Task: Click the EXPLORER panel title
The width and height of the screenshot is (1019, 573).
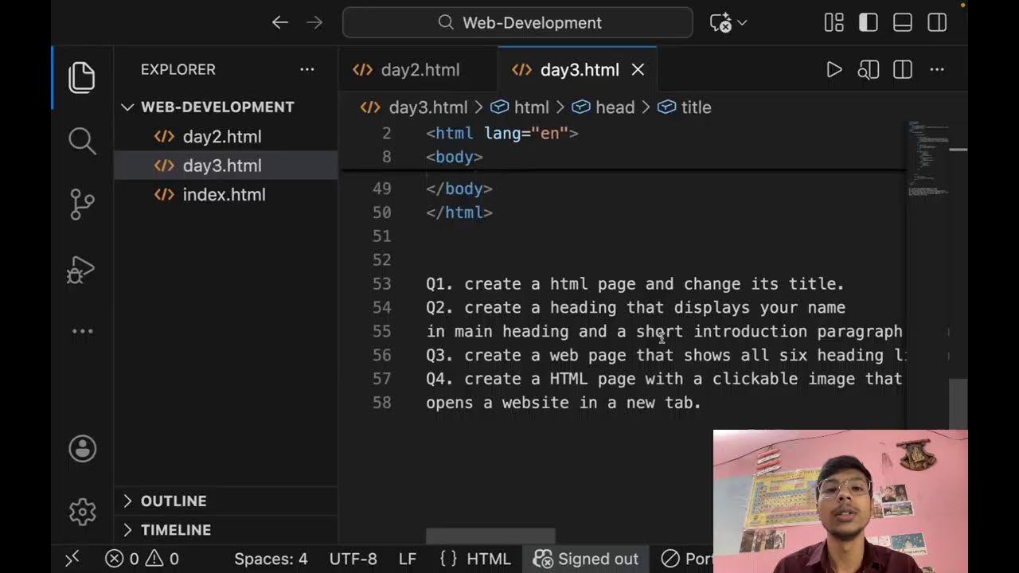Action: click(x=178, y=69)
